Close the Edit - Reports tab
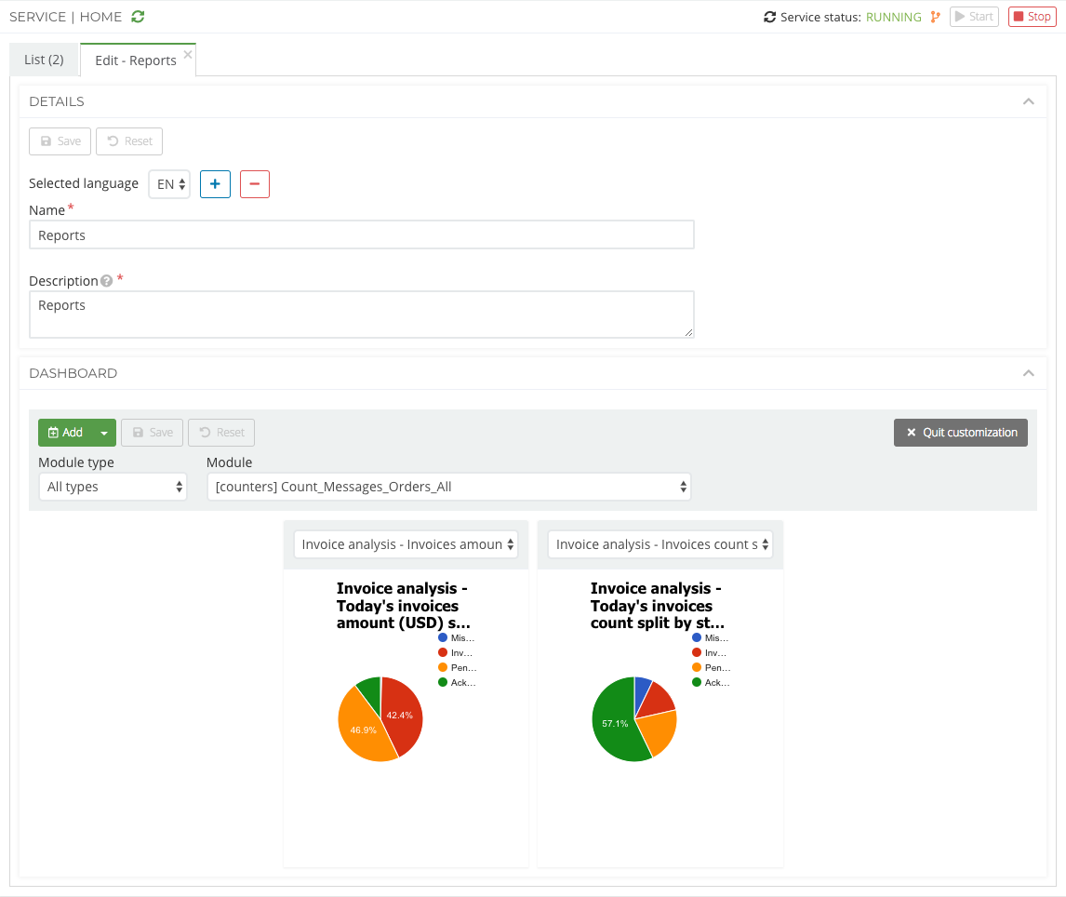Image resolution: width=1066 pixels, height=897 pixels. click(188, 55)
